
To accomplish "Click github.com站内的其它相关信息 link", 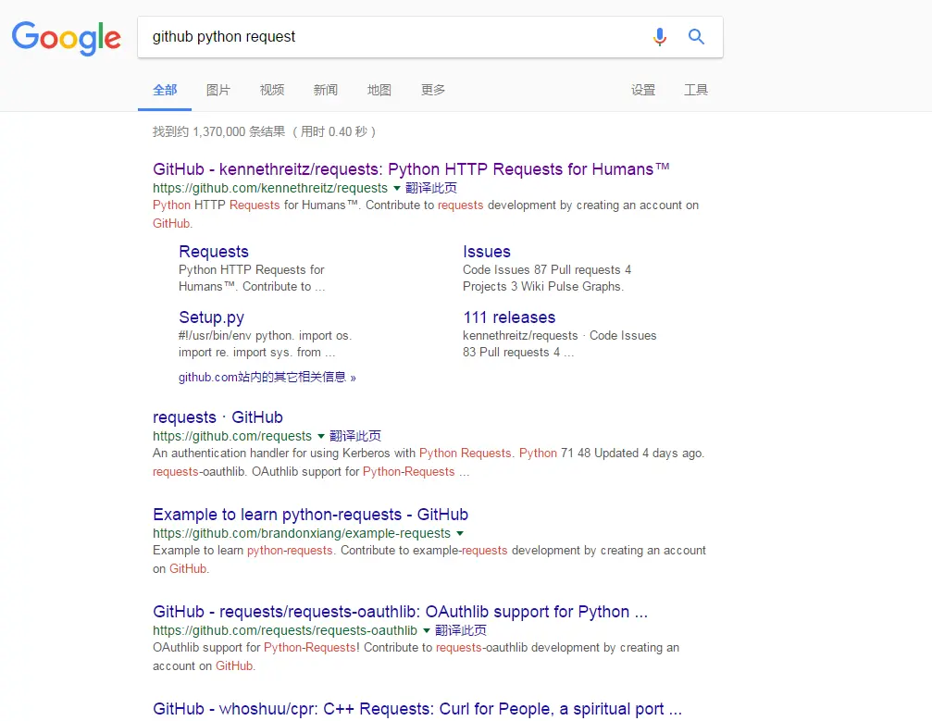I will tap(267, 377).
